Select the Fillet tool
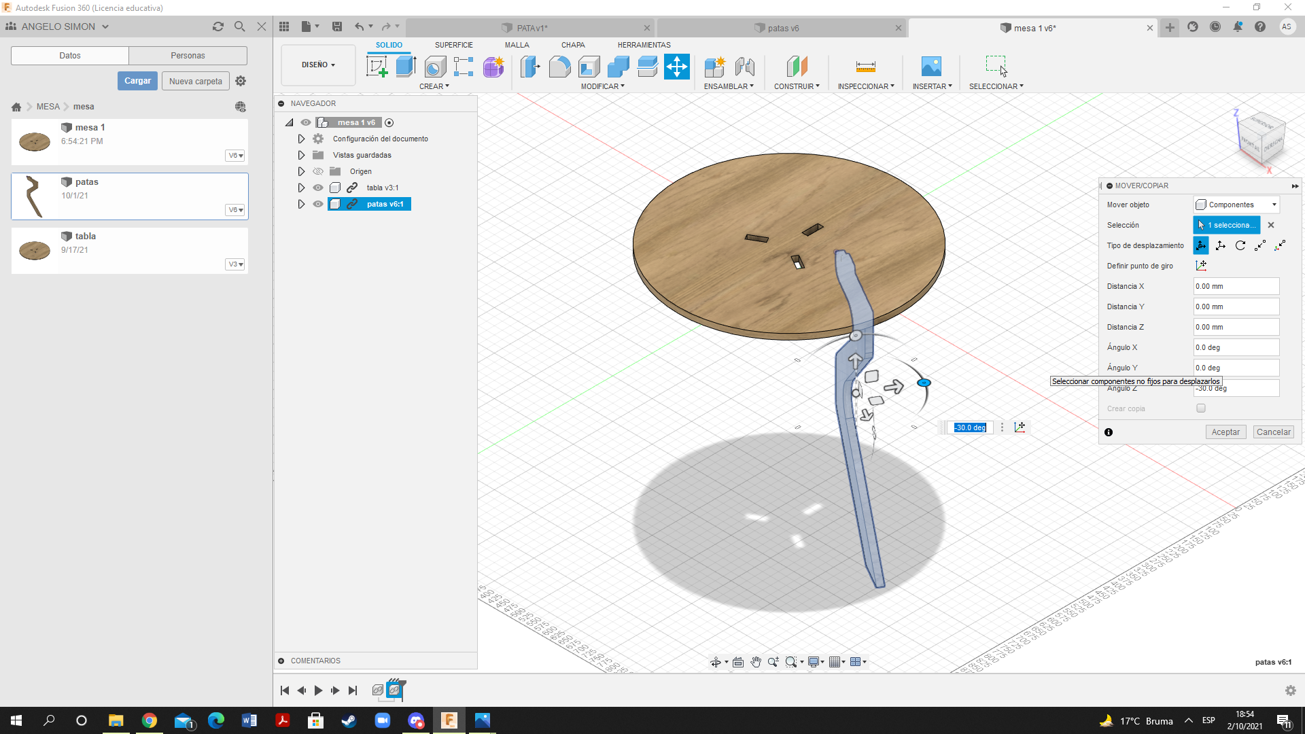 [x=559, y=67]
